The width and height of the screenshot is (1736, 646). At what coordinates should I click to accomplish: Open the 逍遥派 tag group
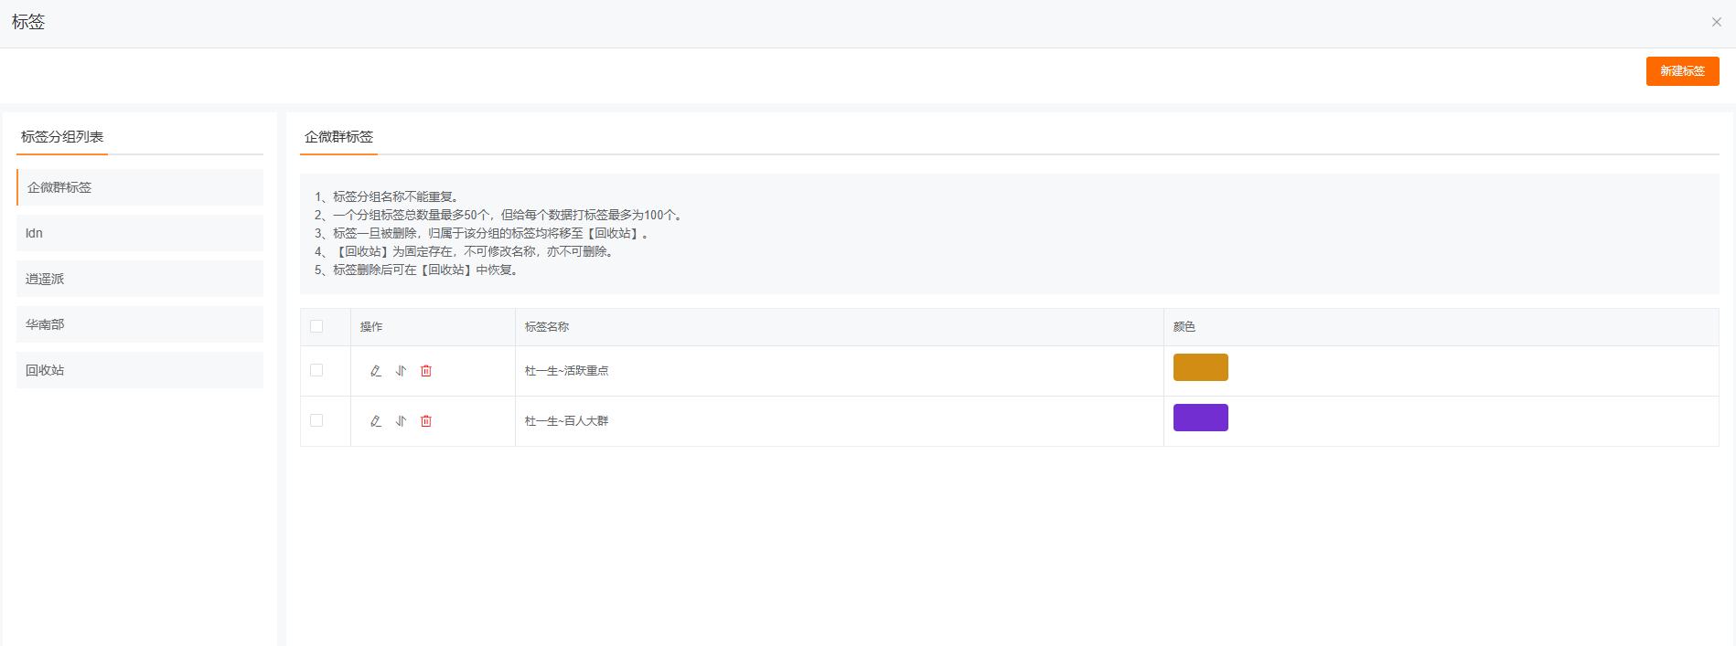[x=140, y=279]
